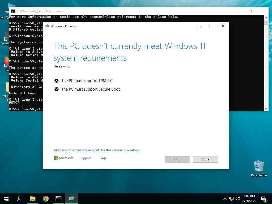
Task: Click the error icon beside TPM 2.0 requirement
Action: 56,81
